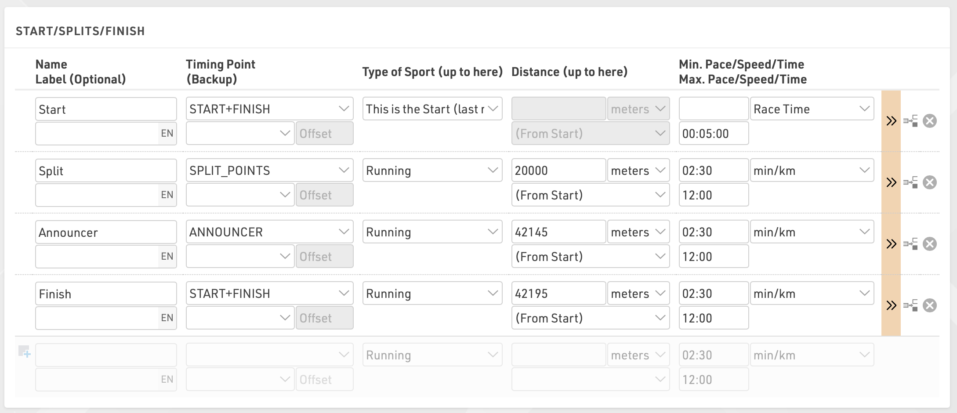This screenshot has width=957, height=413.
Task: Open Split row's meters unit dropdown
Action: [638, 170]
